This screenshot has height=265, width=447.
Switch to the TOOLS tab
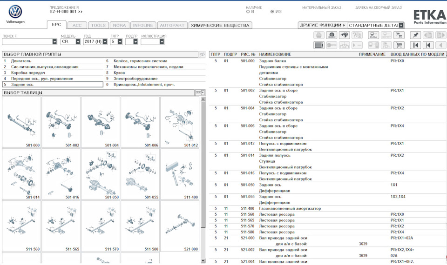[x=98, y=25]
